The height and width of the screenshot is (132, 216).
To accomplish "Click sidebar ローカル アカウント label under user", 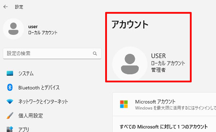I will coord(43,33).
